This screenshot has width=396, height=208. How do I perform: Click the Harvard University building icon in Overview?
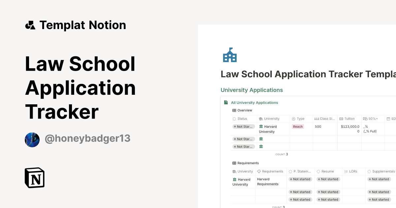(x=261, y=126)
